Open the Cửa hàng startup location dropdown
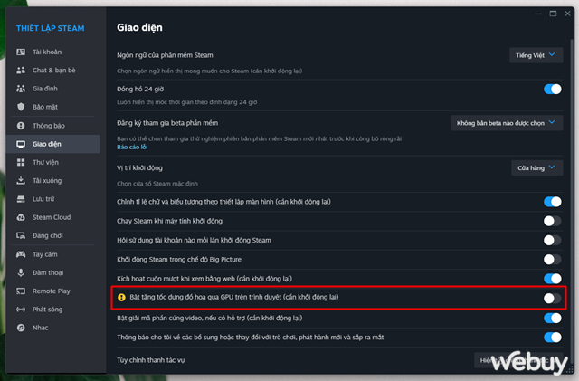 click(537, 167)
